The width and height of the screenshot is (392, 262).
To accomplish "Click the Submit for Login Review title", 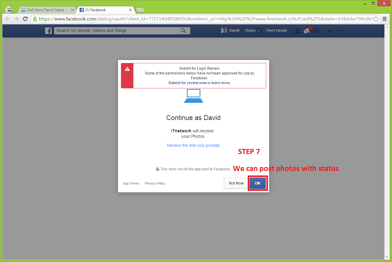I will (199, 68).
